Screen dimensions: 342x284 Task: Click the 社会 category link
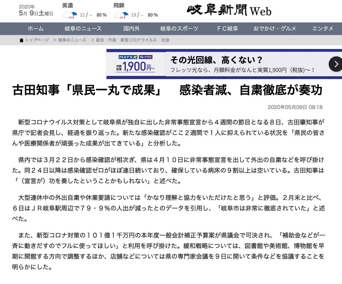coord(165,40)
